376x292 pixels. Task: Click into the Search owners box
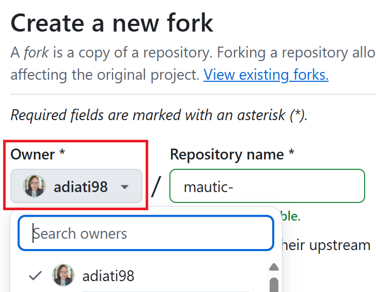[146, 233]
